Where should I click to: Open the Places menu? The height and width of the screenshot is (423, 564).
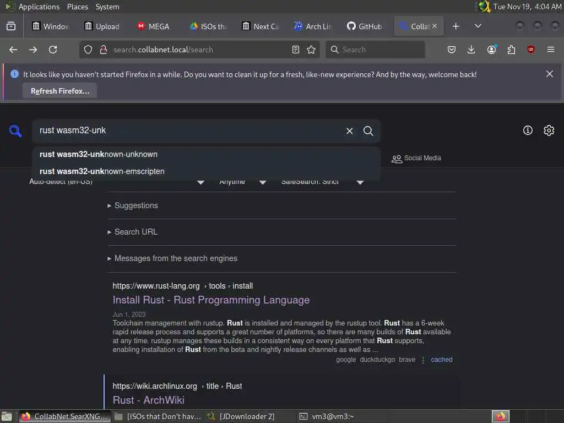tap(77, 7)
